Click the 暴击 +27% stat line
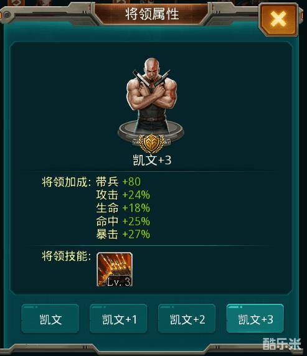This screenshot has width=307, height=356. pyautogui.click(x=123, y=234)
